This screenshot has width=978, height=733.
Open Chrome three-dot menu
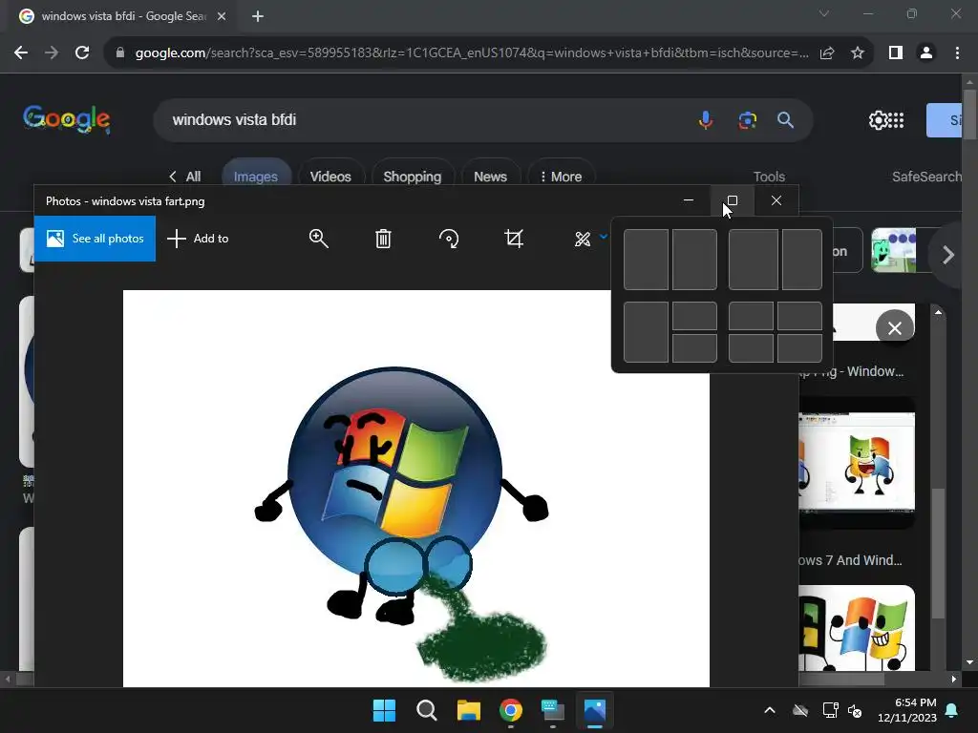coord(957,53)
